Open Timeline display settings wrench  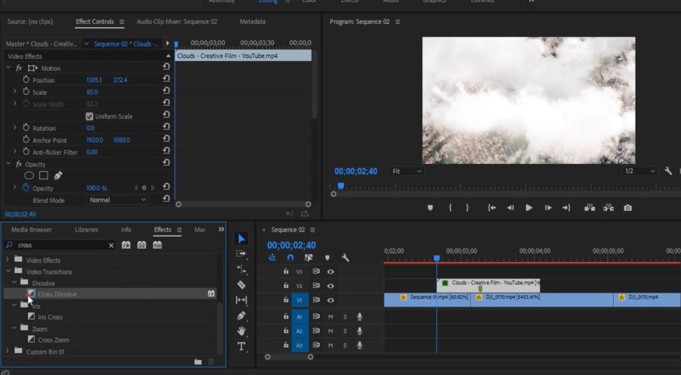click(345, 258)
